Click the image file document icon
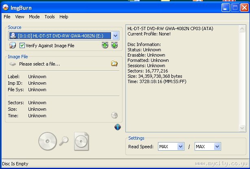 [81, 141]
